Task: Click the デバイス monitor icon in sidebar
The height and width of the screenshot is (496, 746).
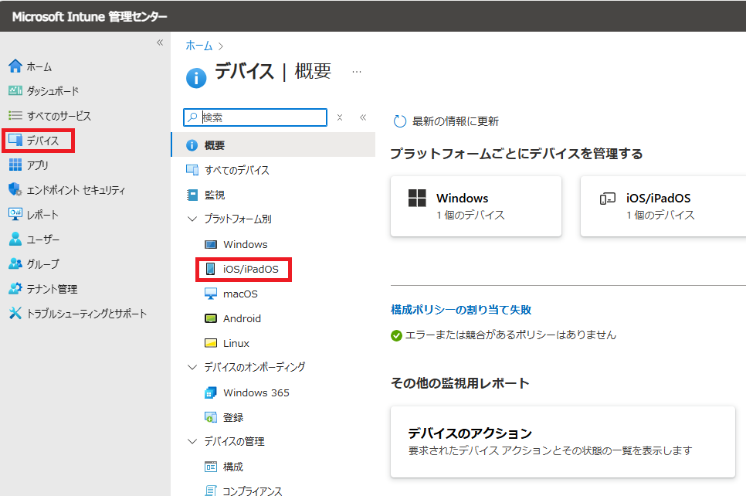Action: pyautogui.click(x=15, y=141)
